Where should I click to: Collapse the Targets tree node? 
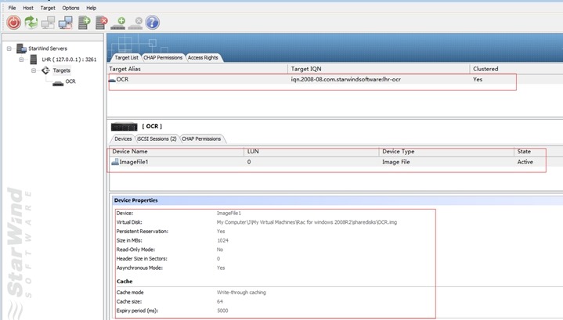[x=34, y=70]
